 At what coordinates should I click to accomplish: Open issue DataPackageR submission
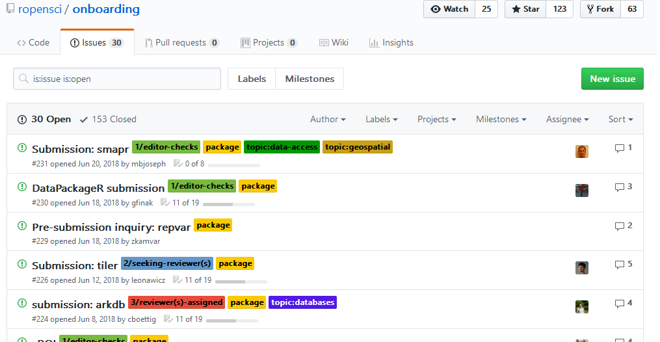click(98, 188)
